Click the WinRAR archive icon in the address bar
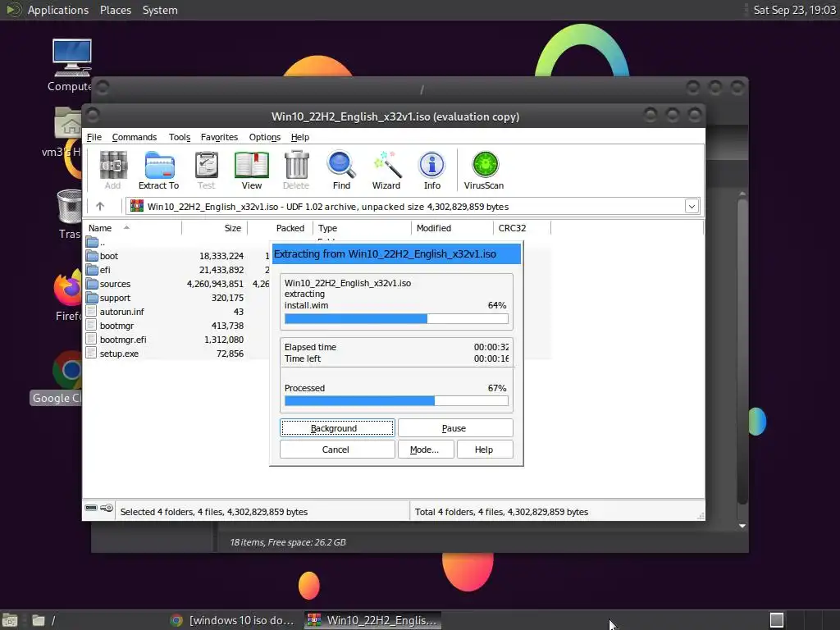The width and height of the screenshot is (840, 630). click(137, 206)
